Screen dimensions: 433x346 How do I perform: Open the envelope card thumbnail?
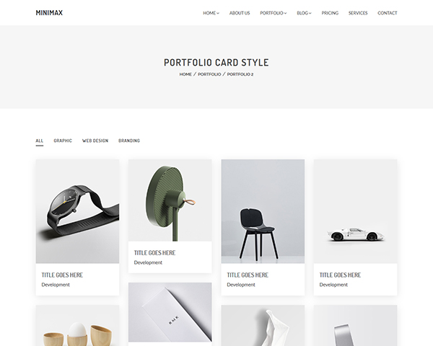click(x=170, y=312)
